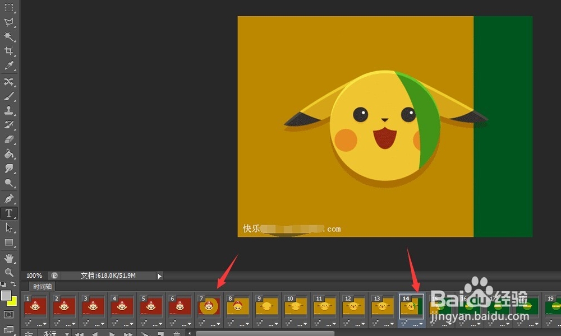
Task: Click the timeline horizontal scrollbar
Action: coord(265,334)
